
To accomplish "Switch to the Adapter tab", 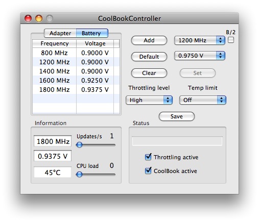I will [x=60, y=33].
